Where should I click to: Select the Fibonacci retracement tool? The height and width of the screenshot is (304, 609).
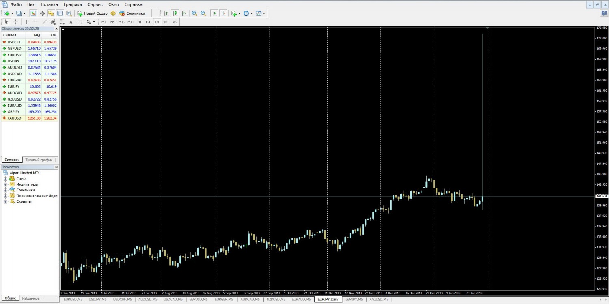coord(62,22)
